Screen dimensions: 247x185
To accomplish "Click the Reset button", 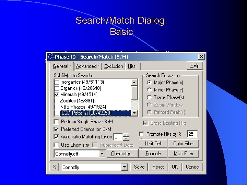I will coord(158,167).
